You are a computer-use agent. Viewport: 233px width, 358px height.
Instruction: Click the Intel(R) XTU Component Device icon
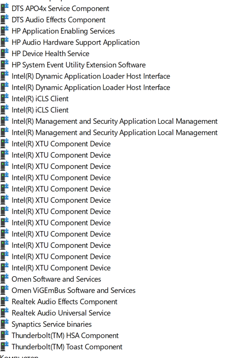tap(4, 144)
